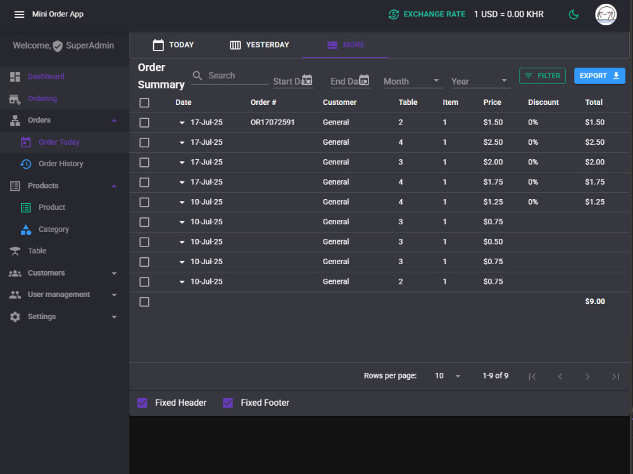Open the Start Date calendar picker icon
The height and width of the screenshot is (474, 633).
tap(307, 80)
